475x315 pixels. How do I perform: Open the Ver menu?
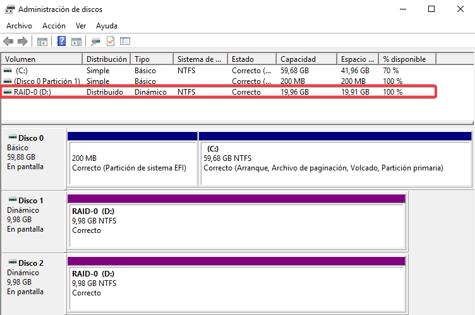click(81, 26)
